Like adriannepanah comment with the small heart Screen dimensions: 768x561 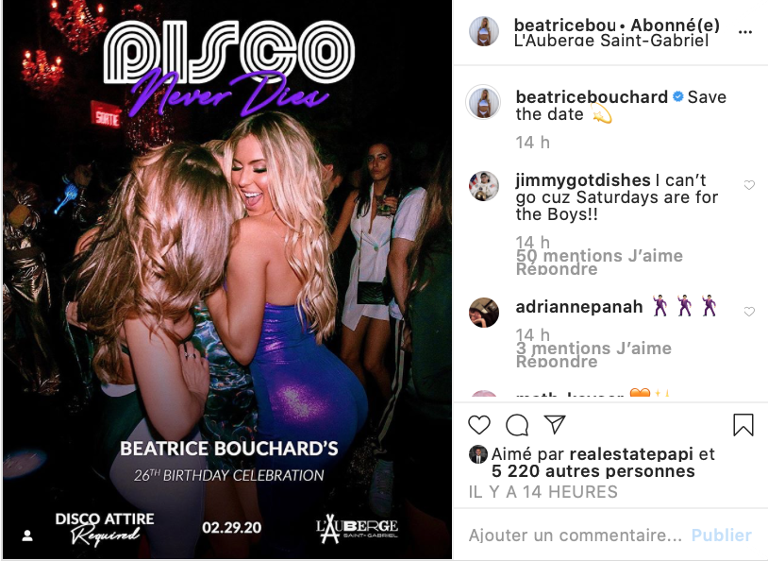coord(749,312)
